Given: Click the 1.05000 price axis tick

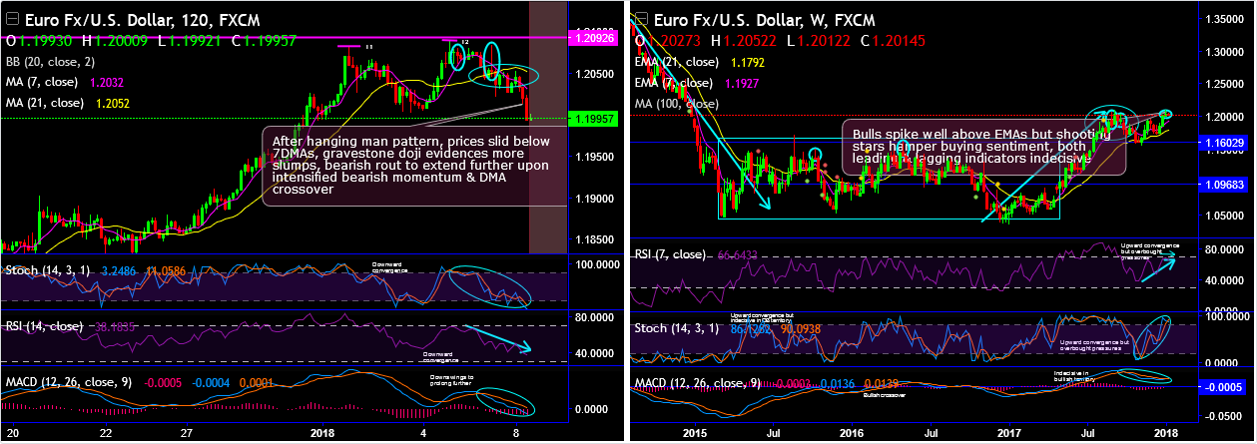Looking at the screenshot, I should click(x=1226, y=215).
